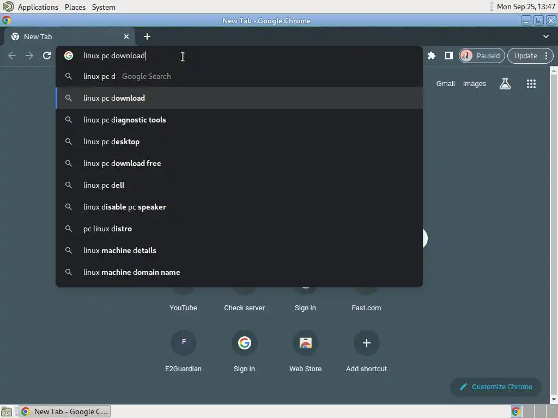Click the clock showing Mon Sep 25
This screenshot has height=418, width=558.
pyautogui.click(x=526, y=7)
